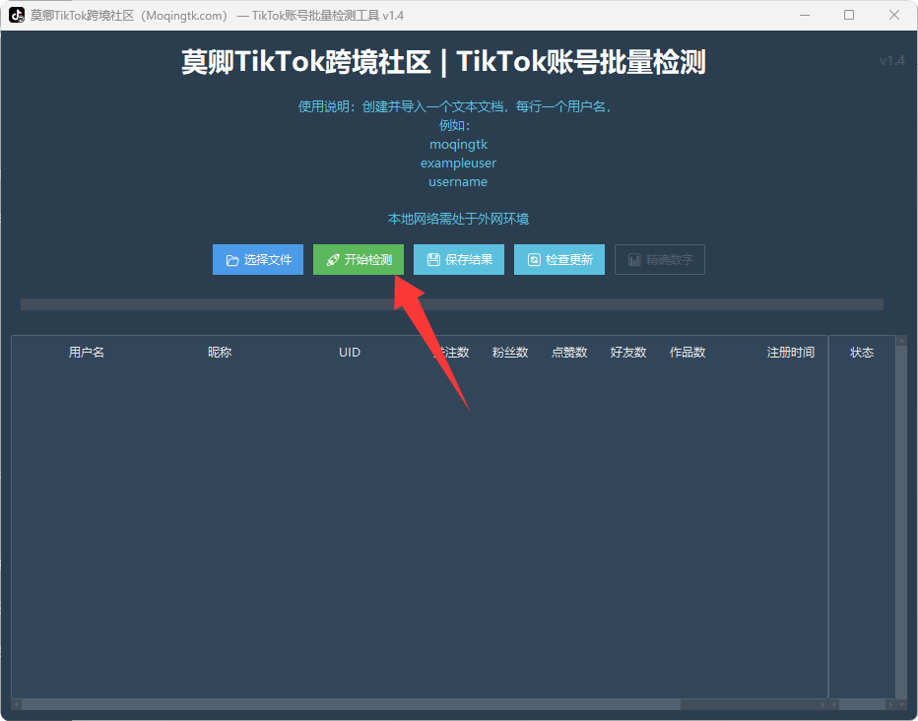Click the floppy disk 保存结果 icon
918x721 pixels.
pyautogui.click(x=433, y=260)
